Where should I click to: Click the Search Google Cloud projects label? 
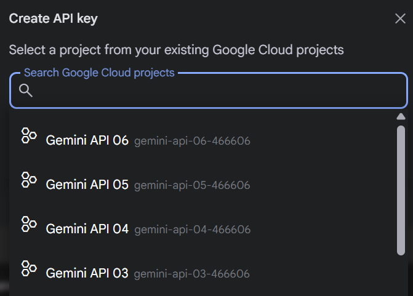(99, 73)
